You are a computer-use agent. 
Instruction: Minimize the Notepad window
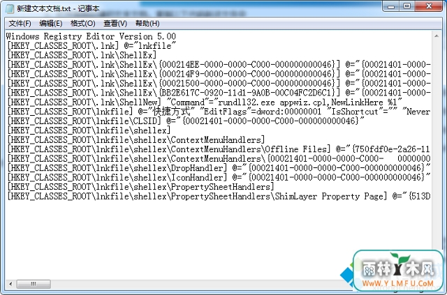pos(391,6)
